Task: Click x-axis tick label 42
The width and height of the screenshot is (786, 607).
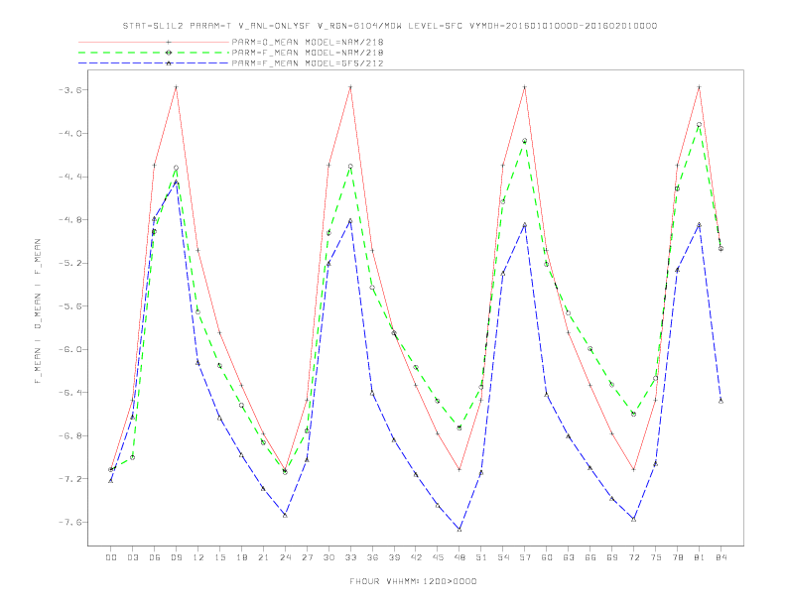Action: (x=416, y=557)
